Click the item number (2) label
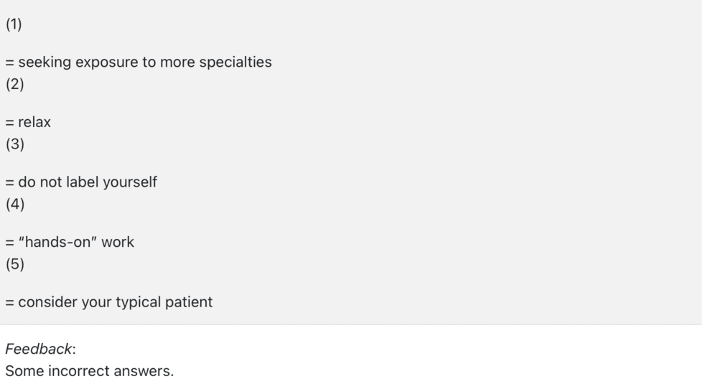The height and width of the screenshot is (384, 718). pyautogui.click(x=14, y=85)
